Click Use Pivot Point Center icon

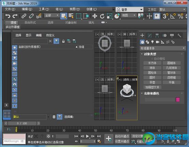pyautogui.click(x=141, y=16)
